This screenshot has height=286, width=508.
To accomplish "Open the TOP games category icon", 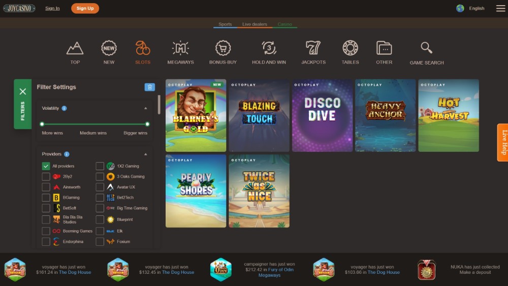I will (75, 48).
